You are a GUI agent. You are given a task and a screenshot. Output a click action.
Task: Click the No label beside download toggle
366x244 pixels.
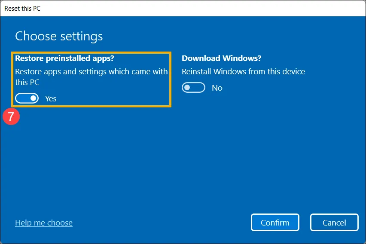coord(217,88)
